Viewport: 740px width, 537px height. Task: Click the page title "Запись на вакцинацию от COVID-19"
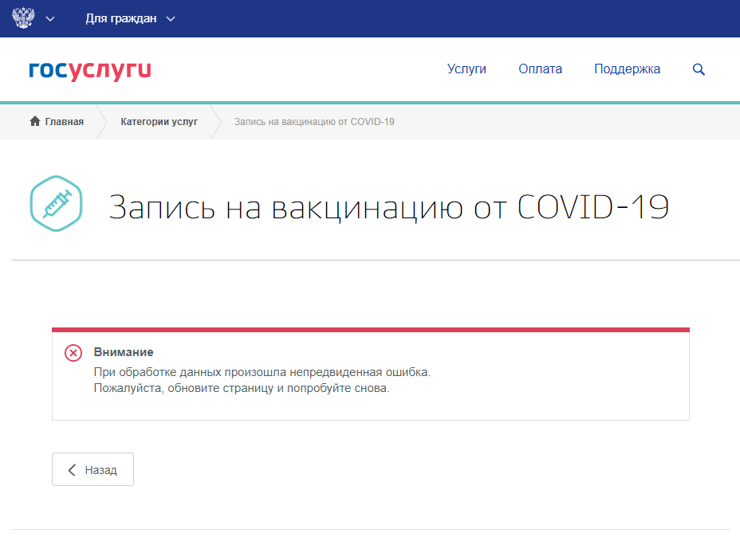tap(388, 207)
